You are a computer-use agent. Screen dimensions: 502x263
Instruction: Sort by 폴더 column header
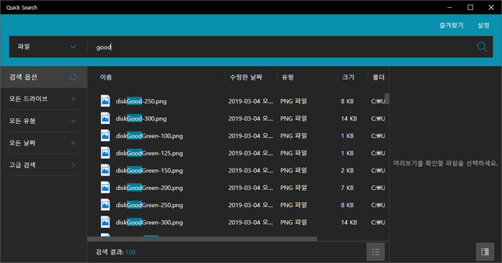378,77
